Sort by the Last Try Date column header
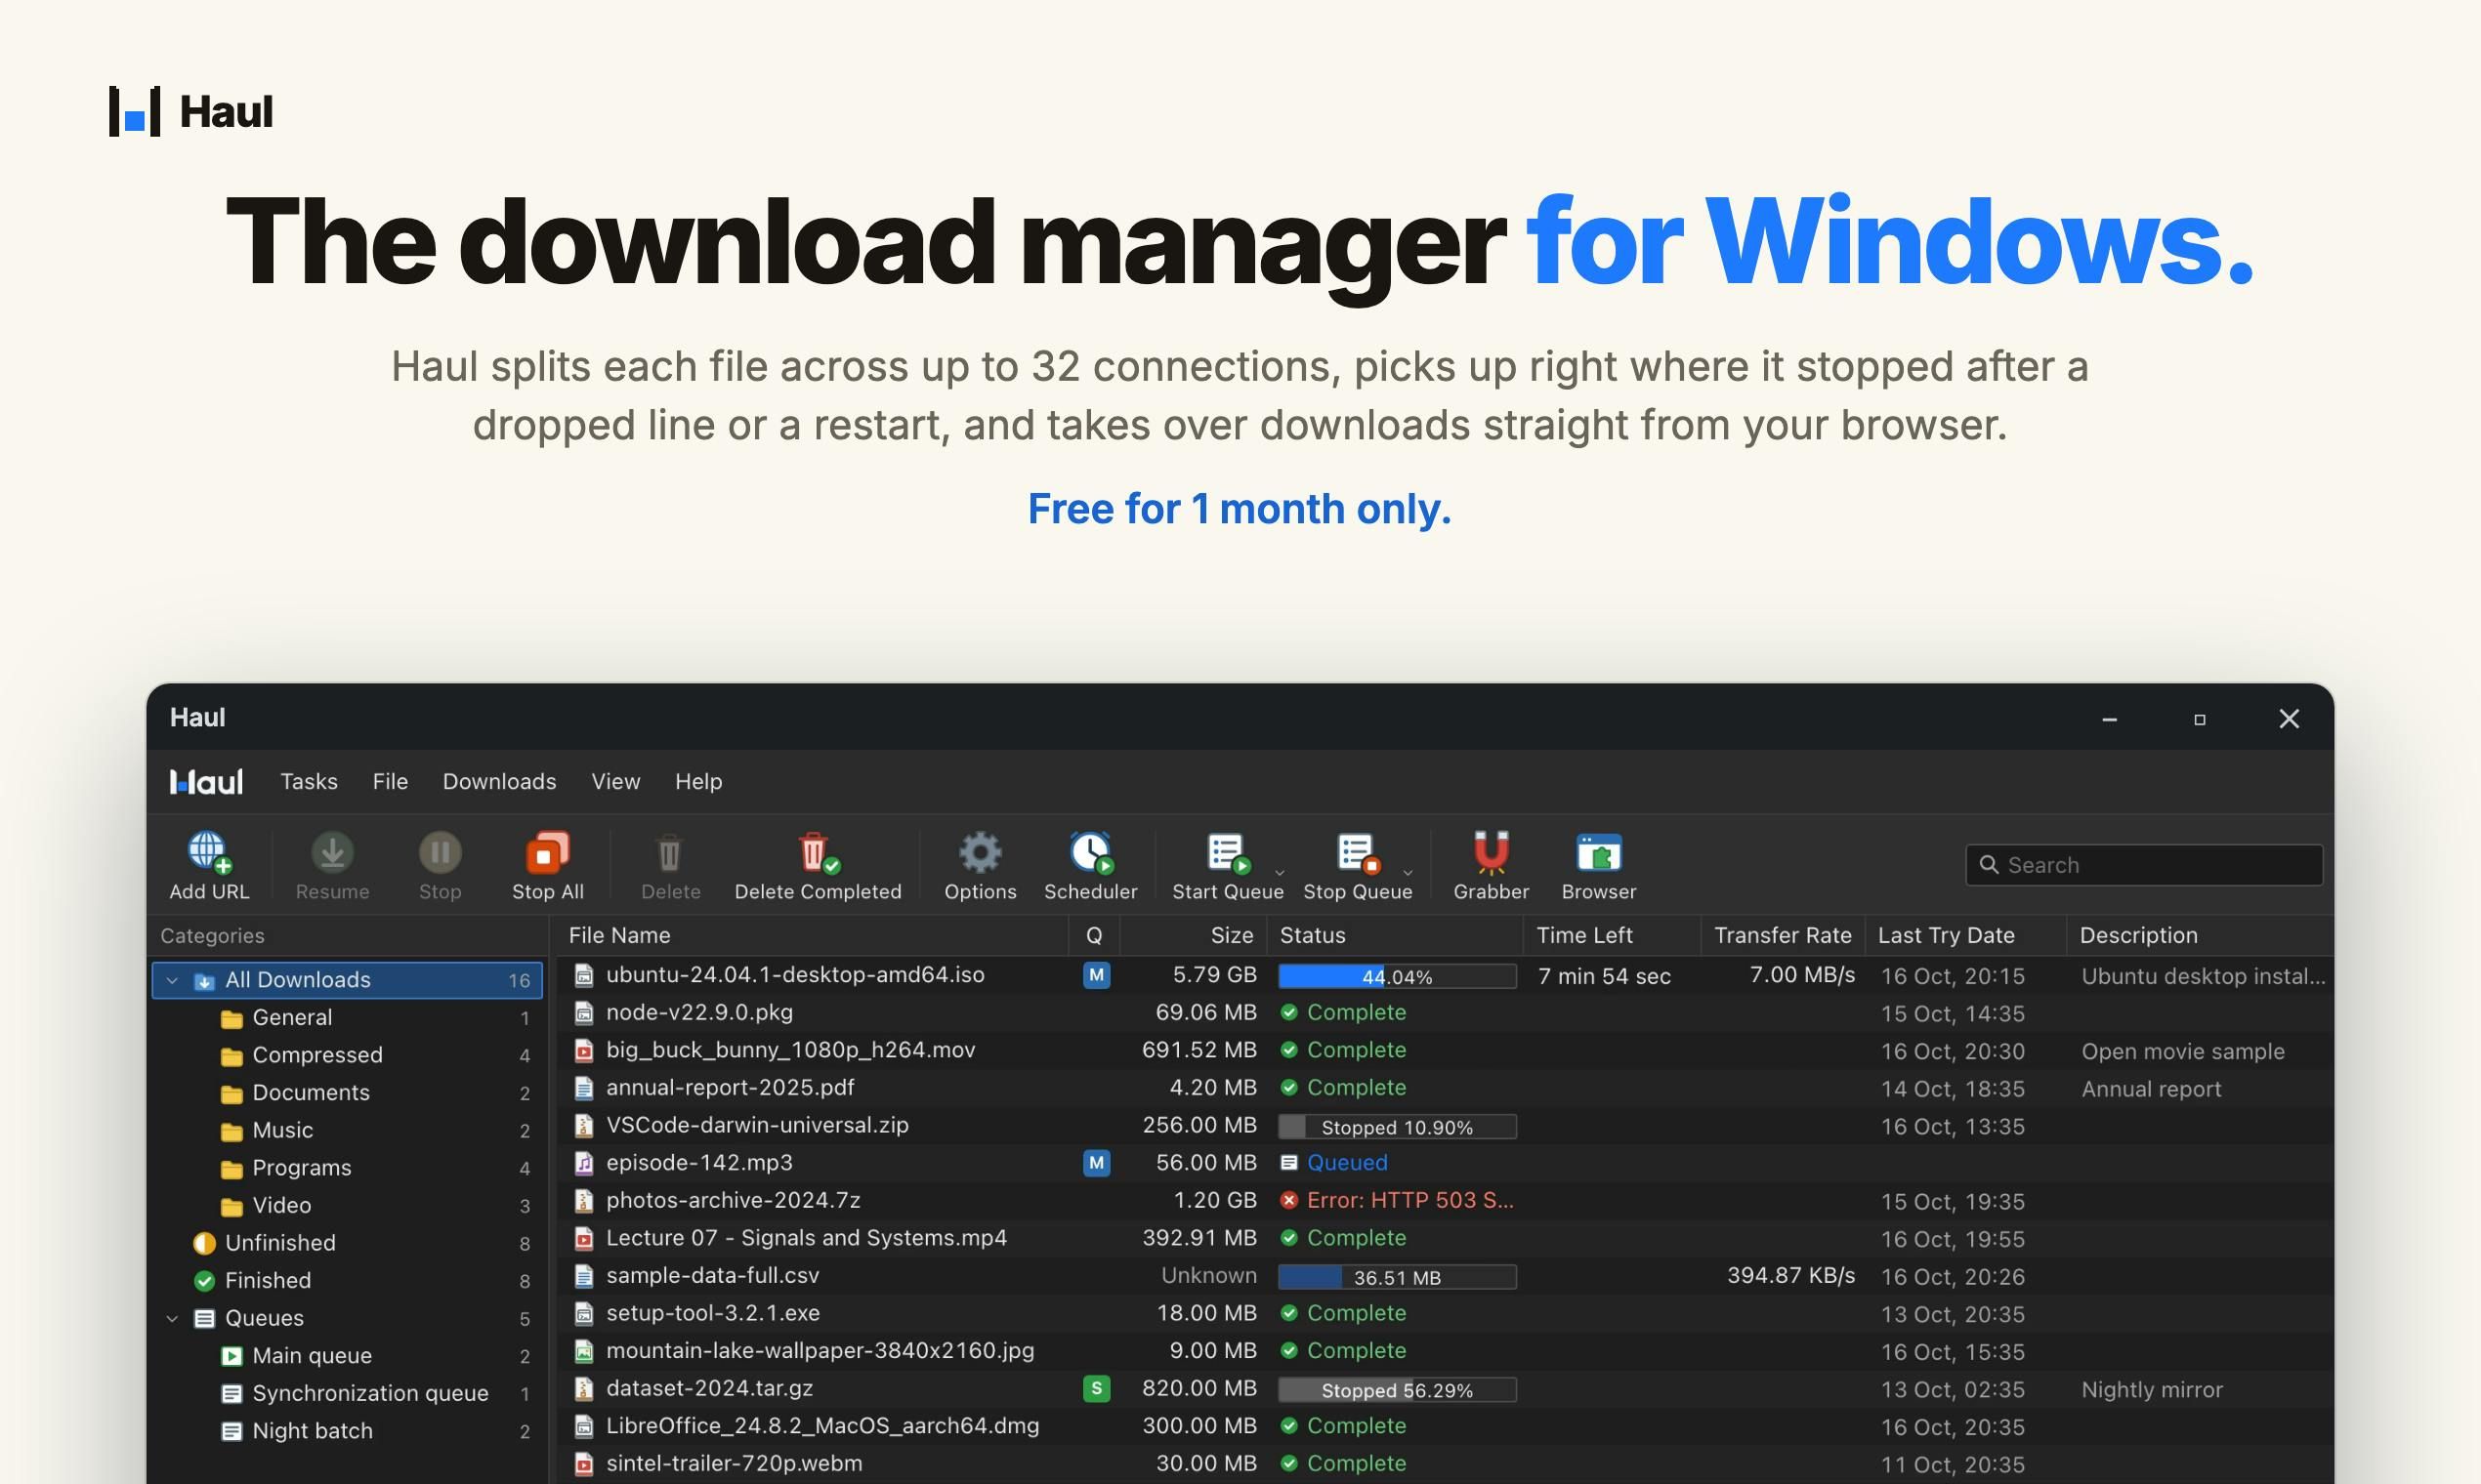 (x=1966, y=936)
